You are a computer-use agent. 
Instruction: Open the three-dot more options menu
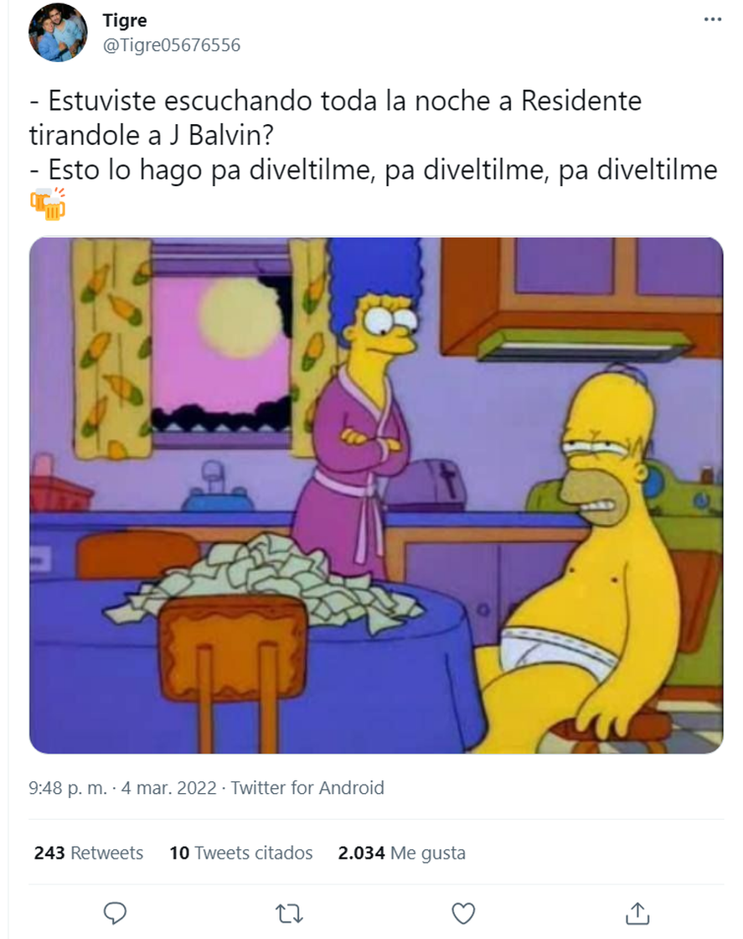(x=713, y=20)
